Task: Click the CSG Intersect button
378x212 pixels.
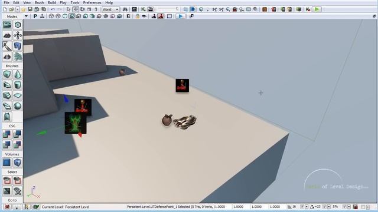Action: click(7, 145)
